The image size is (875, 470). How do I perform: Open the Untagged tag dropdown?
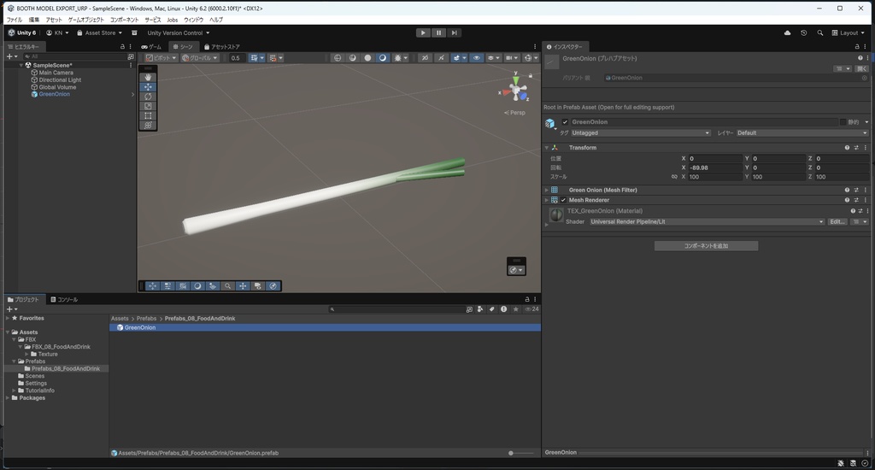point(641,132)
